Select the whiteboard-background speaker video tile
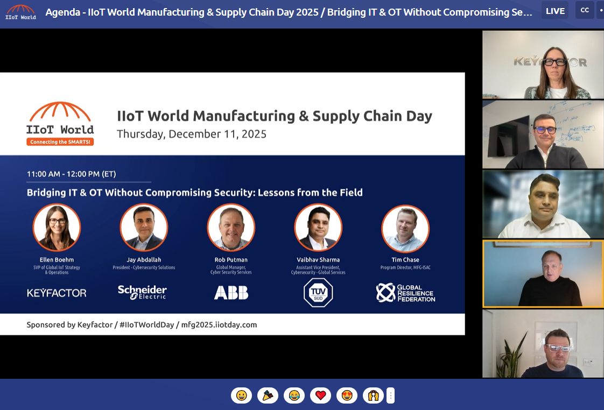The height and width of the screenshot is (410, 604). 543,135
